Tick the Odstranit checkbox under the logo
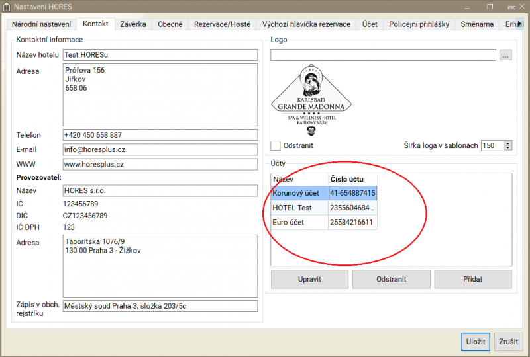This screenshot has width=530, height=357. click(276, 145)
